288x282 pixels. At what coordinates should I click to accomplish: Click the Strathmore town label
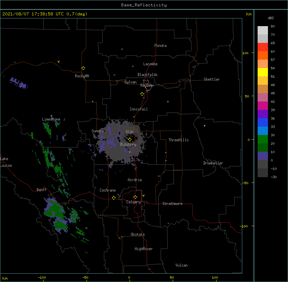pos(172,204)
